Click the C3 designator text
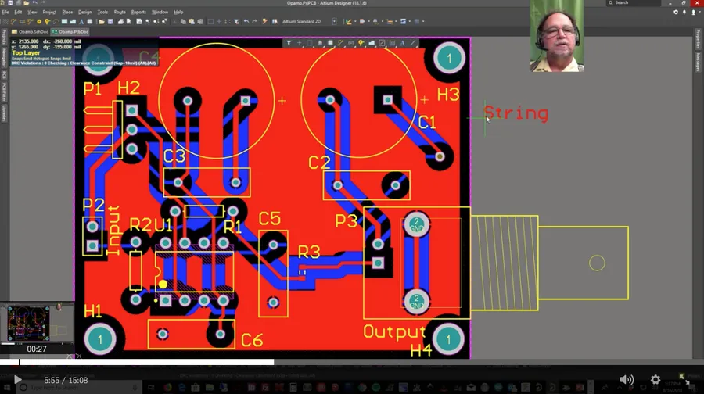This screenshot has height=394, width=704. click(174, 156)
